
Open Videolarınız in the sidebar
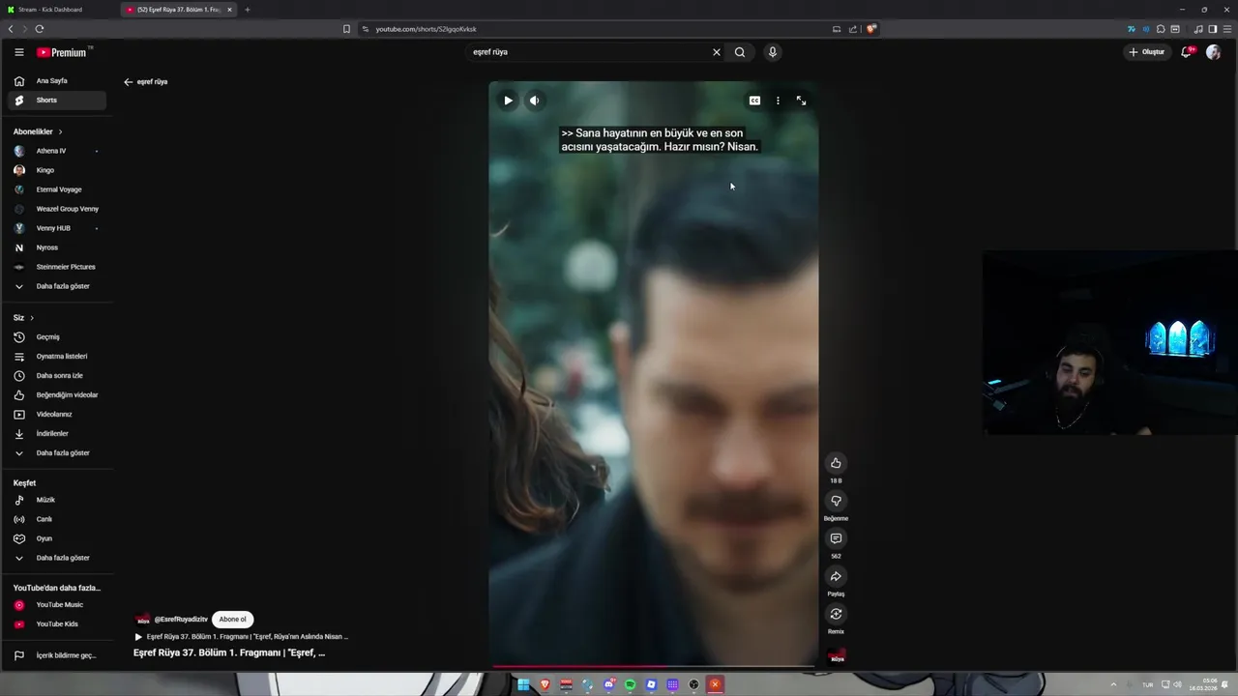click(x=58, y=415)
